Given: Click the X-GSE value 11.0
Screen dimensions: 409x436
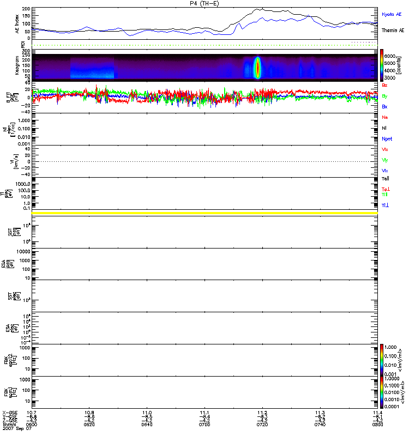Looking at the screenshot, I should tap(147, 413).
